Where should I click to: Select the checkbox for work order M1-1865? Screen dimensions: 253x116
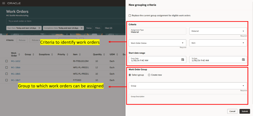(7, 74)
